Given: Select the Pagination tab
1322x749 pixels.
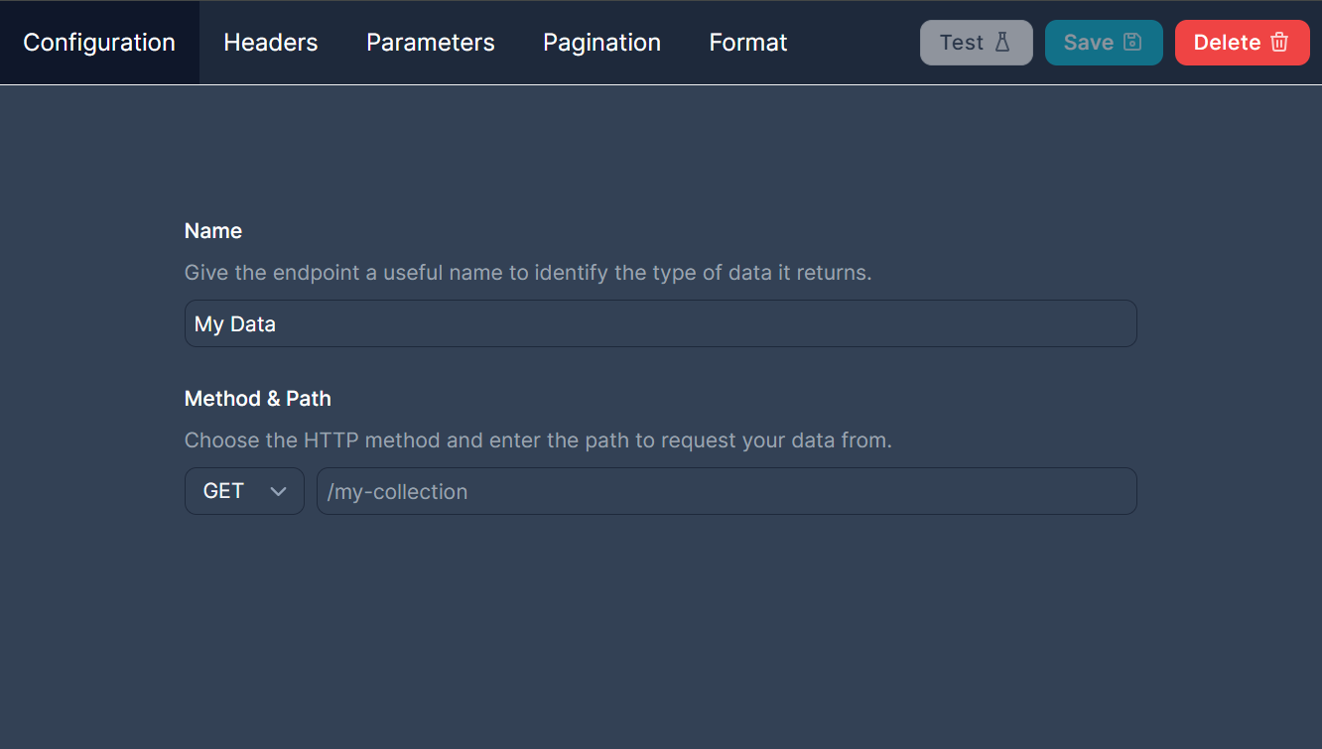Looking at the screenshot, I should tap(601, 43).
